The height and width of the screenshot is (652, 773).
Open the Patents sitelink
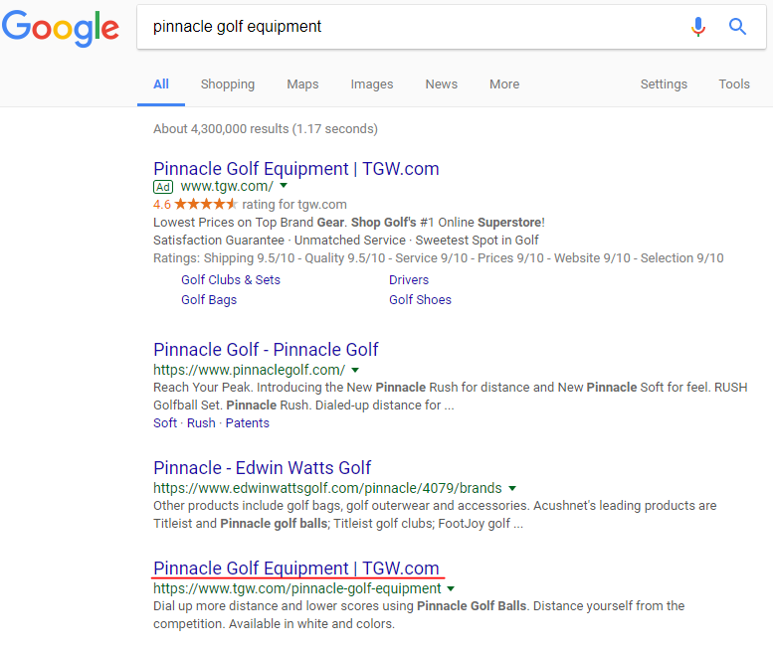tap(248, 423)
